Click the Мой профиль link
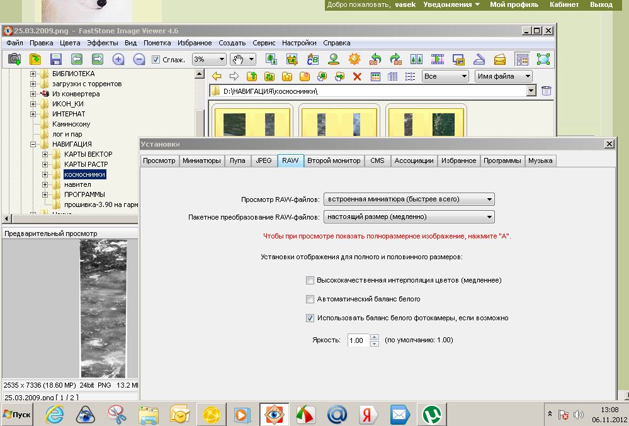 pos(514,4)
